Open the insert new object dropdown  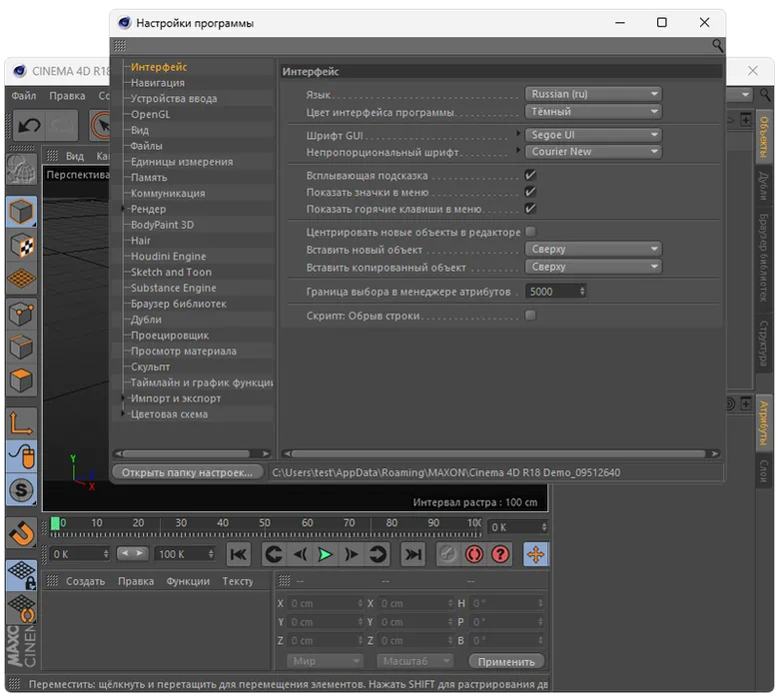(593, 249)
